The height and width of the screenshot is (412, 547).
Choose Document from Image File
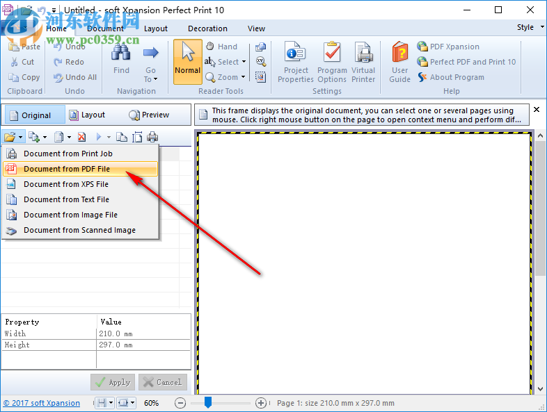tap(80, 215)
